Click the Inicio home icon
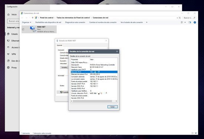The height and width of the screenshot is (139, 204). click(9, 14)
